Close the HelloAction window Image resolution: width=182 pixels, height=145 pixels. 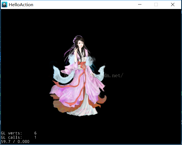click(173, 5)
